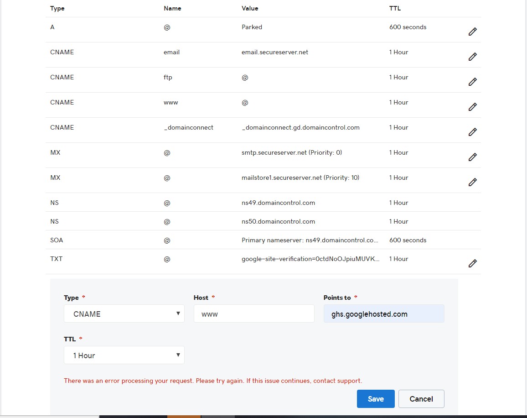Edit the MX mailstore1.secureserver.net record
This screenshot has width=527, height=418.
473,182
